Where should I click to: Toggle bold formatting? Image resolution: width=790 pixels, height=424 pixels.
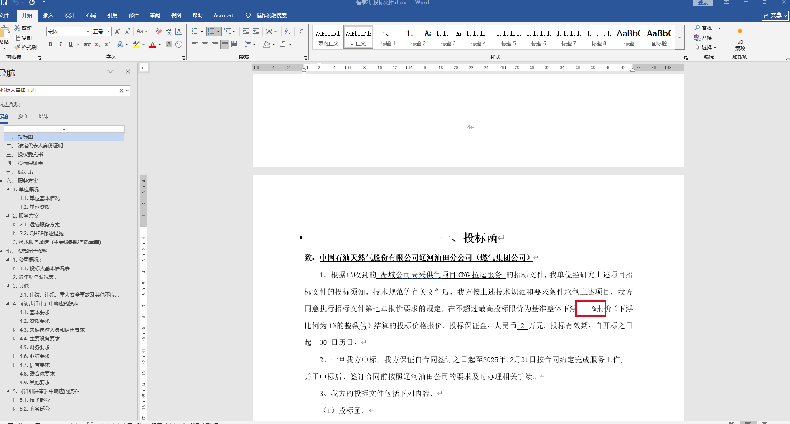tap(51, 44)
